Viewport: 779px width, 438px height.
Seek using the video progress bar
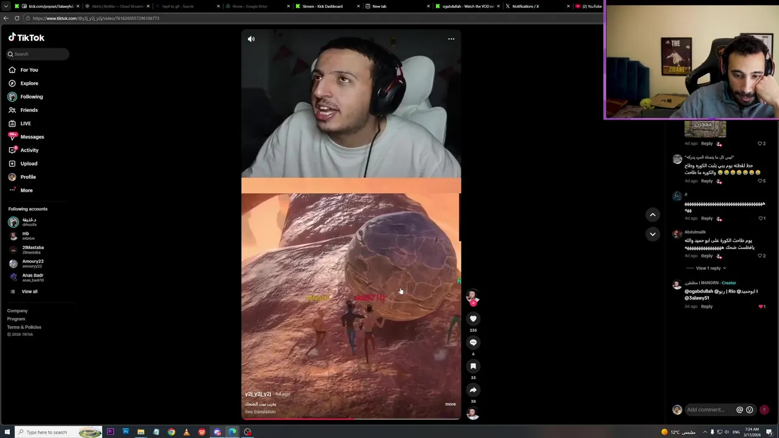(x=351, y=419)
